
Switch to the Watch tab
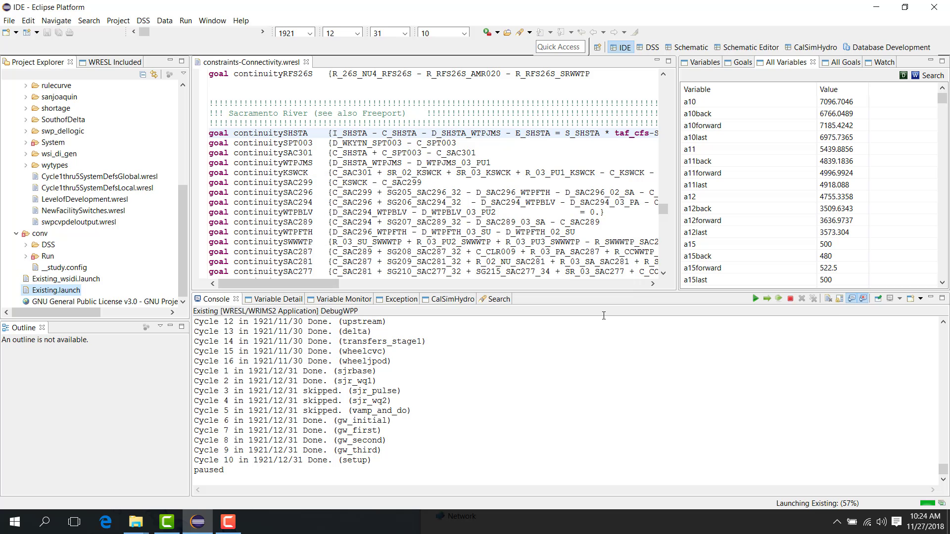[880, 62]
